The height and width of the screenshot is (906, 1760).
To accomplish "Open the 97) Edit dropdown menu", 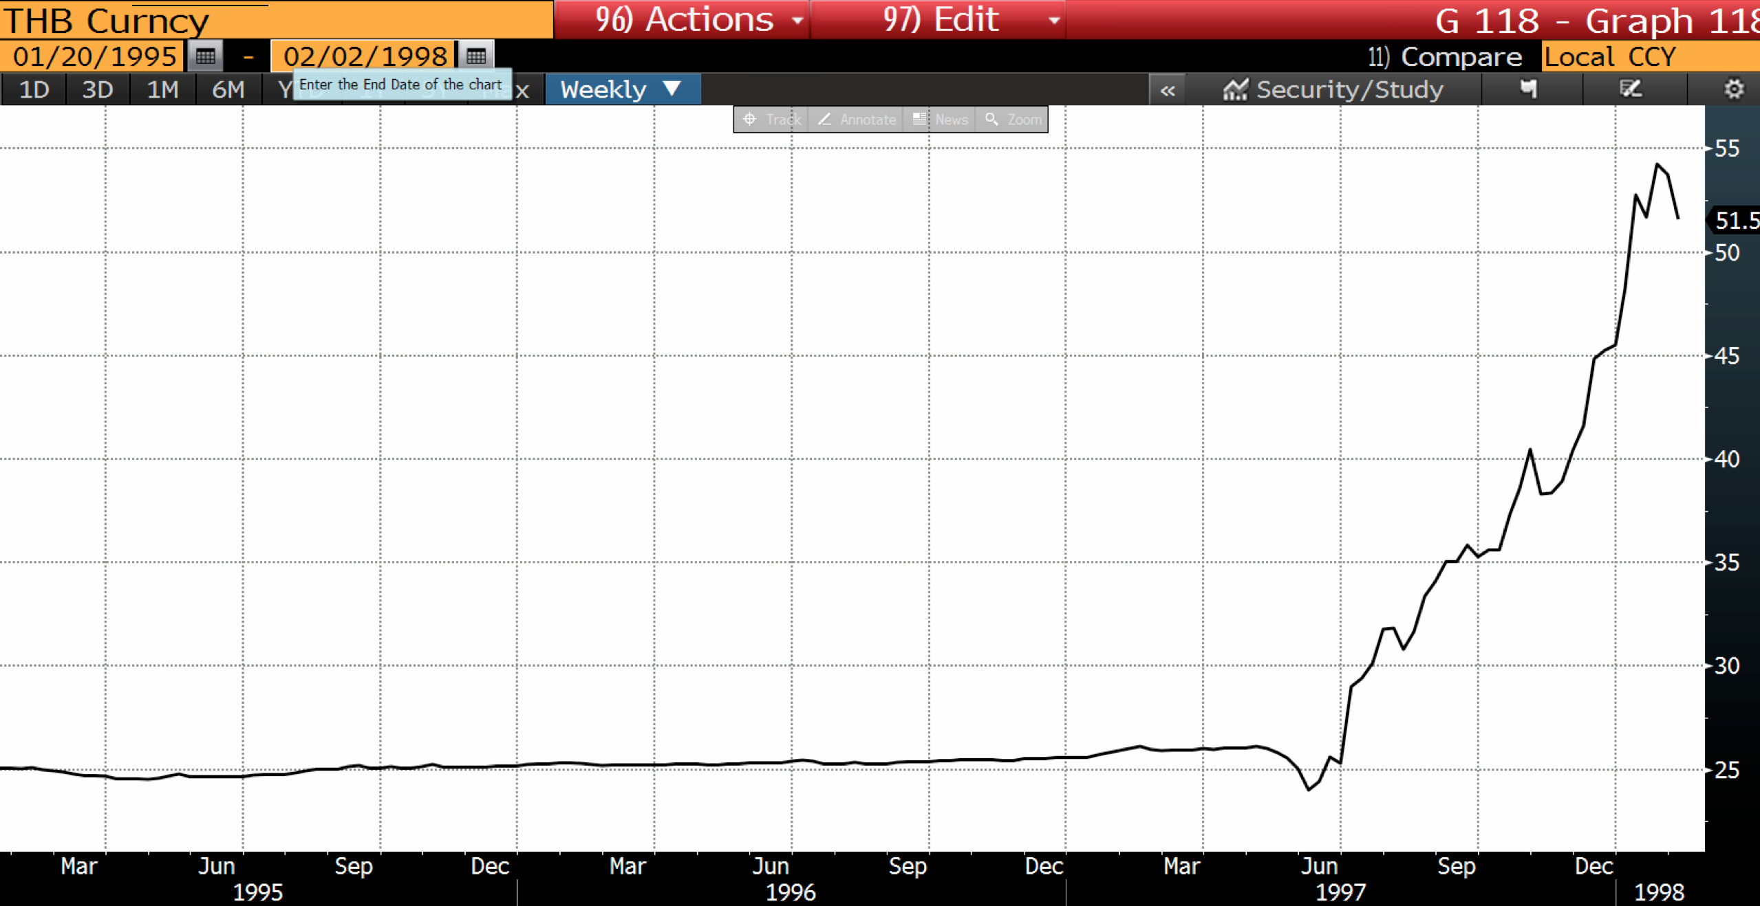I will coord(939,19).
